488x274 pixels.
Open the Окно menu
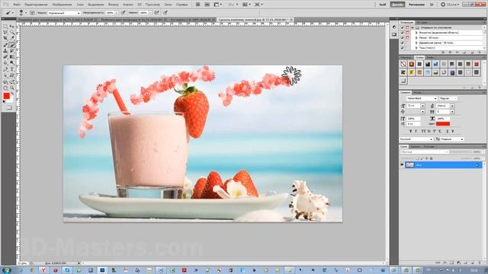(x=168, y=5)
